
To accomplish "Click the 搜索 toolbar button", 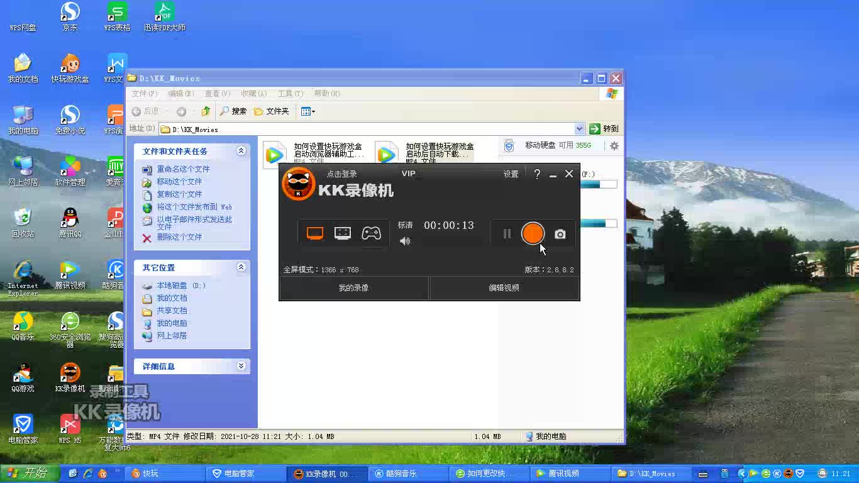I will point(233,111).
